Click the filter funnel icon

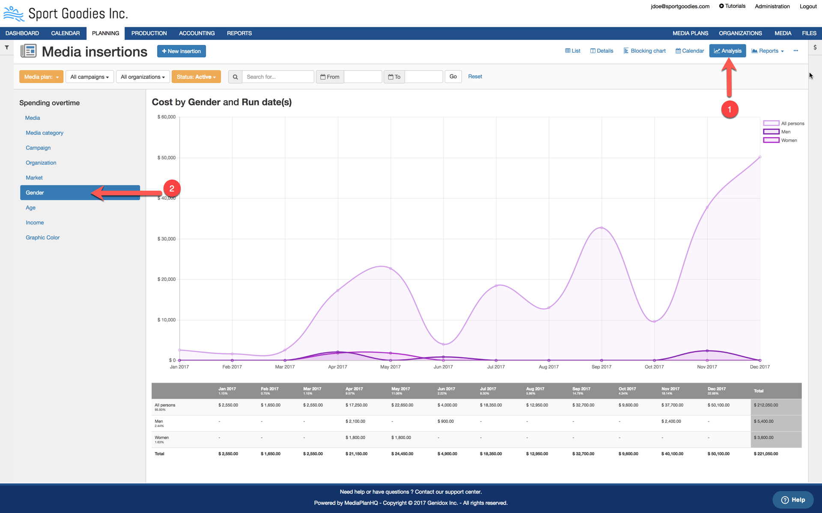7,47
